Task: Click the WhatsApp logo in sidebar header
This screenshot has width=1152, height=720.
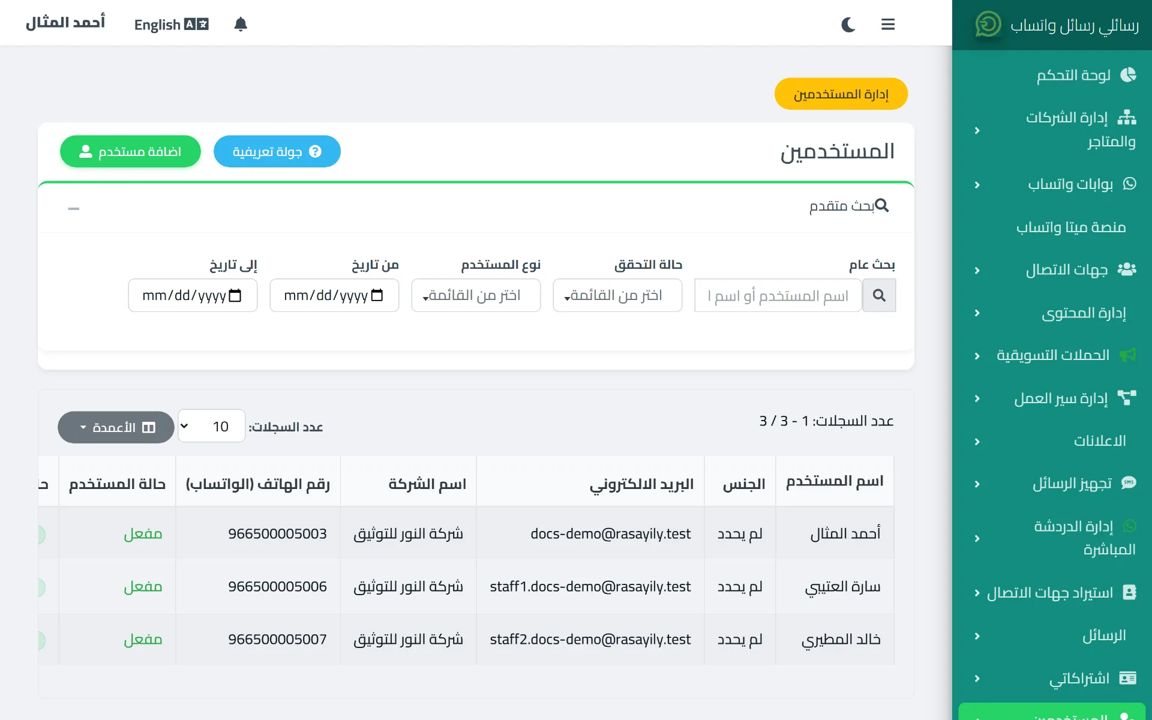Action: (988, 24)
